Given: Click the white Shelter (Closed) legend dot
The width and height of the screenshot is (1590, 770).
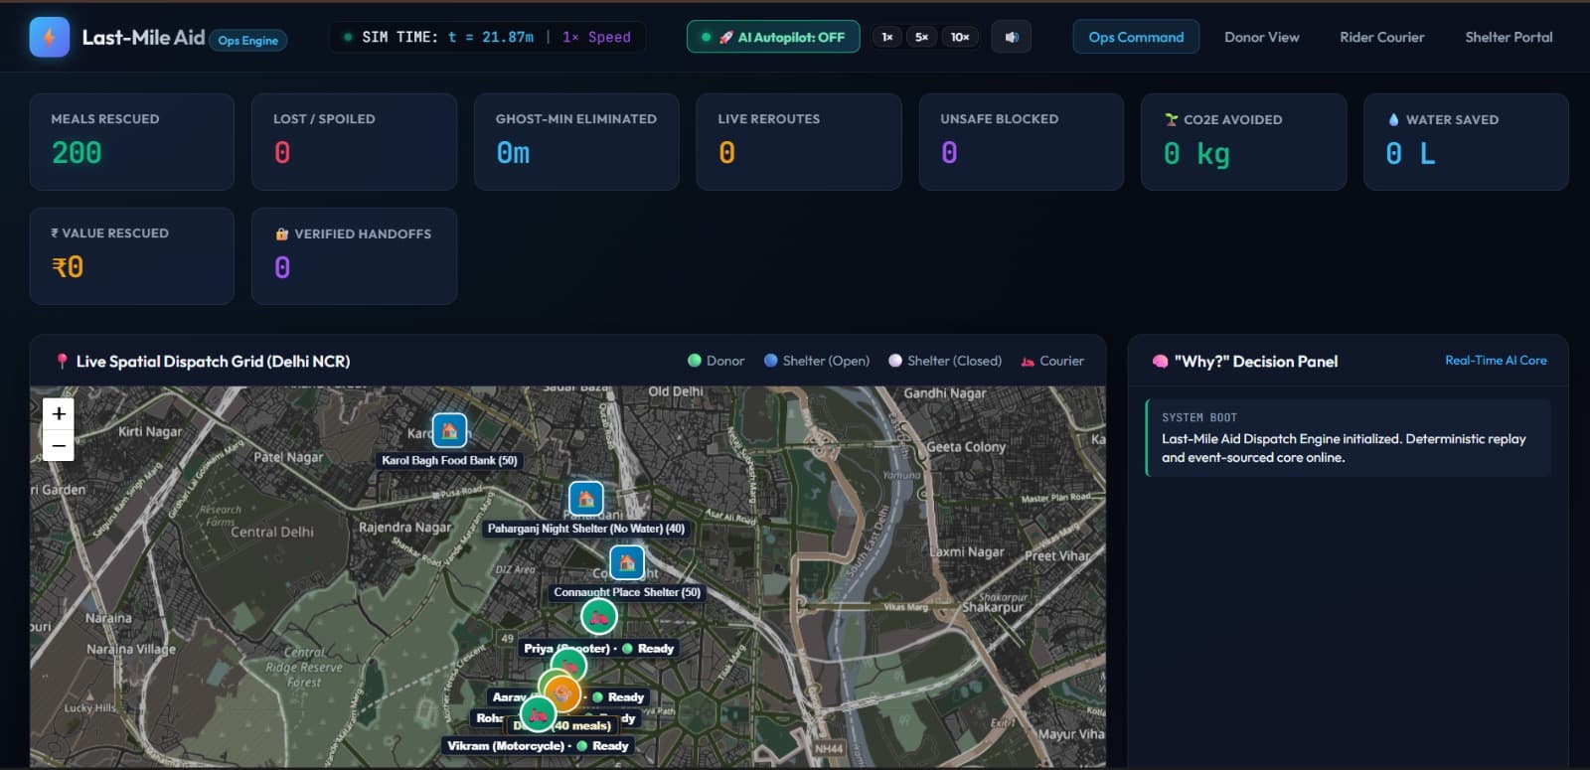Looking at the screenshot, I should click(895, 361).
